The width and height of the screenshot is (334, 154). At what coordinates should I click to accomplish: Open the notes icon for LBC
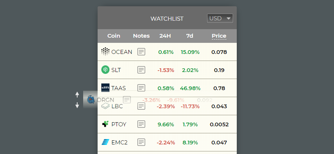coord(141,106)
